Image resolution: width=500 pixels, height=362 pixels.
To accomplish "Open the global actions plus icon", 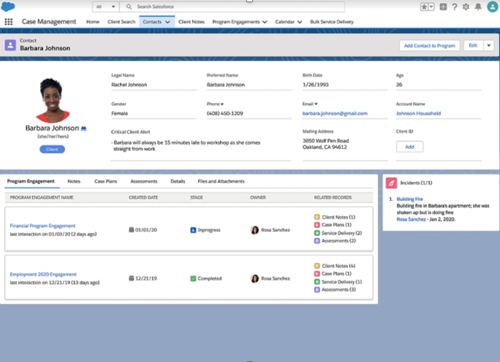I will (444, 6).
